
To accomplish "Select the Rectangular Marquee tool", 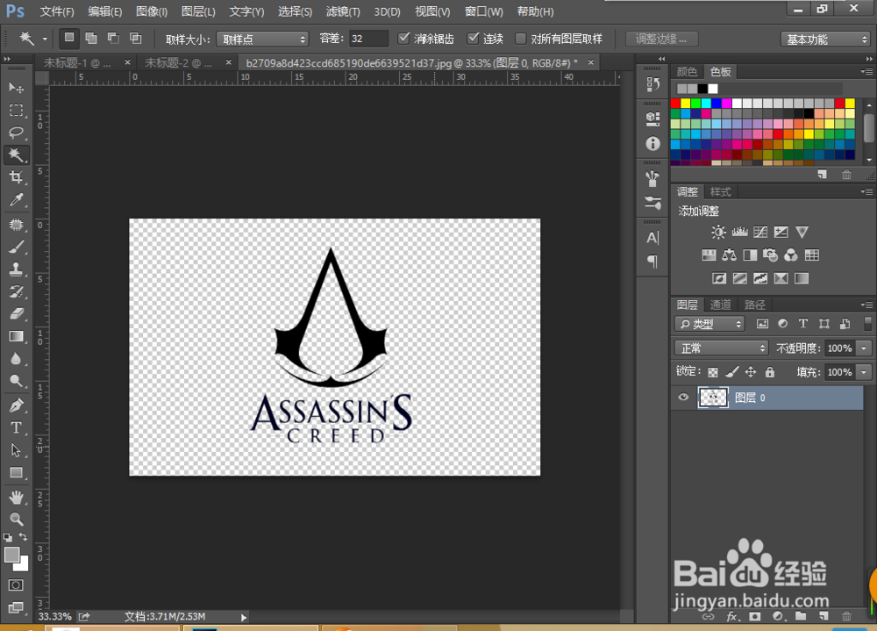I will (16, 111).
